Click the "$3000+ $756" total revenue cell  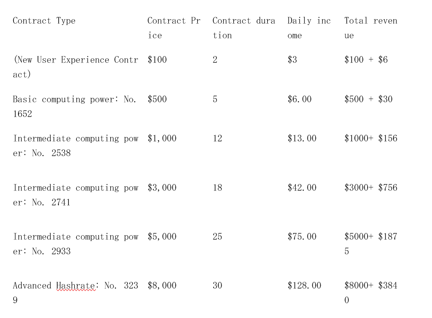370,188
